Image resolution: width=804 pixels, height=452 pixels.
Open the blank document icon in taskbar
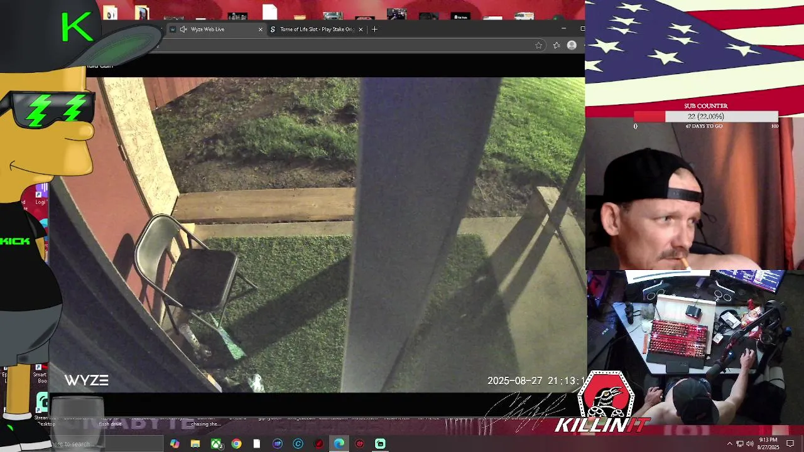click(x=257, y=444)
